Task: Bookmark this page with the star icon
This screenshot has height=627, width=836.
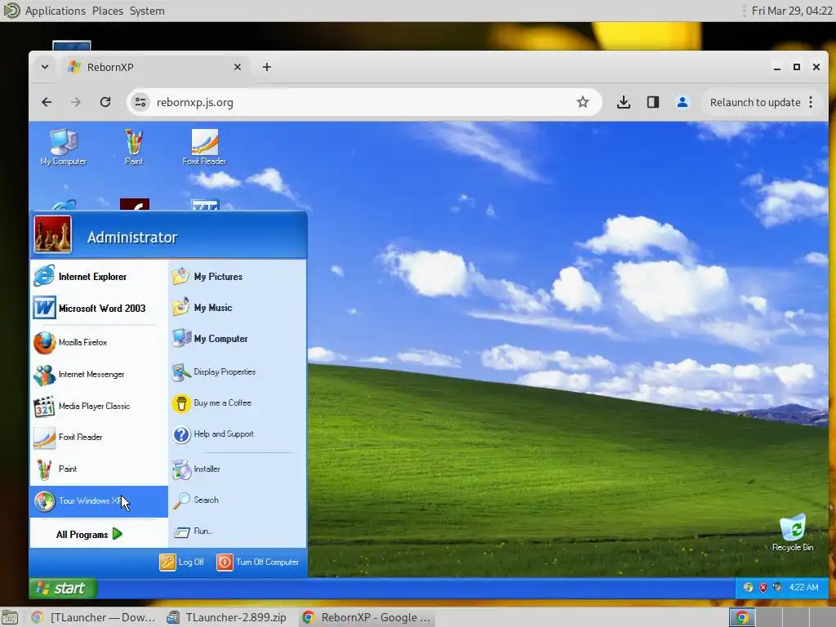Action: point(583,102)
